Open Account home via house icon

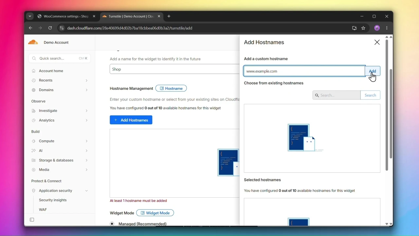pos(34,71)
